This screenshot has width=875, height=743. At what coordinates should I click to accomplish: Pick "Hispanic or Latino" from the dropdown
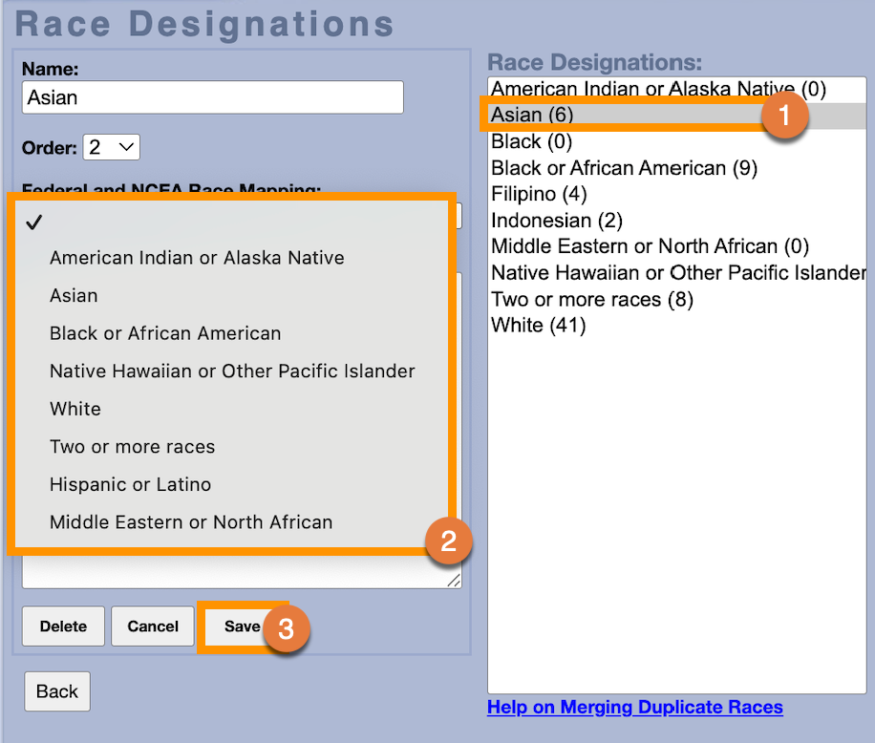point(130,484)
